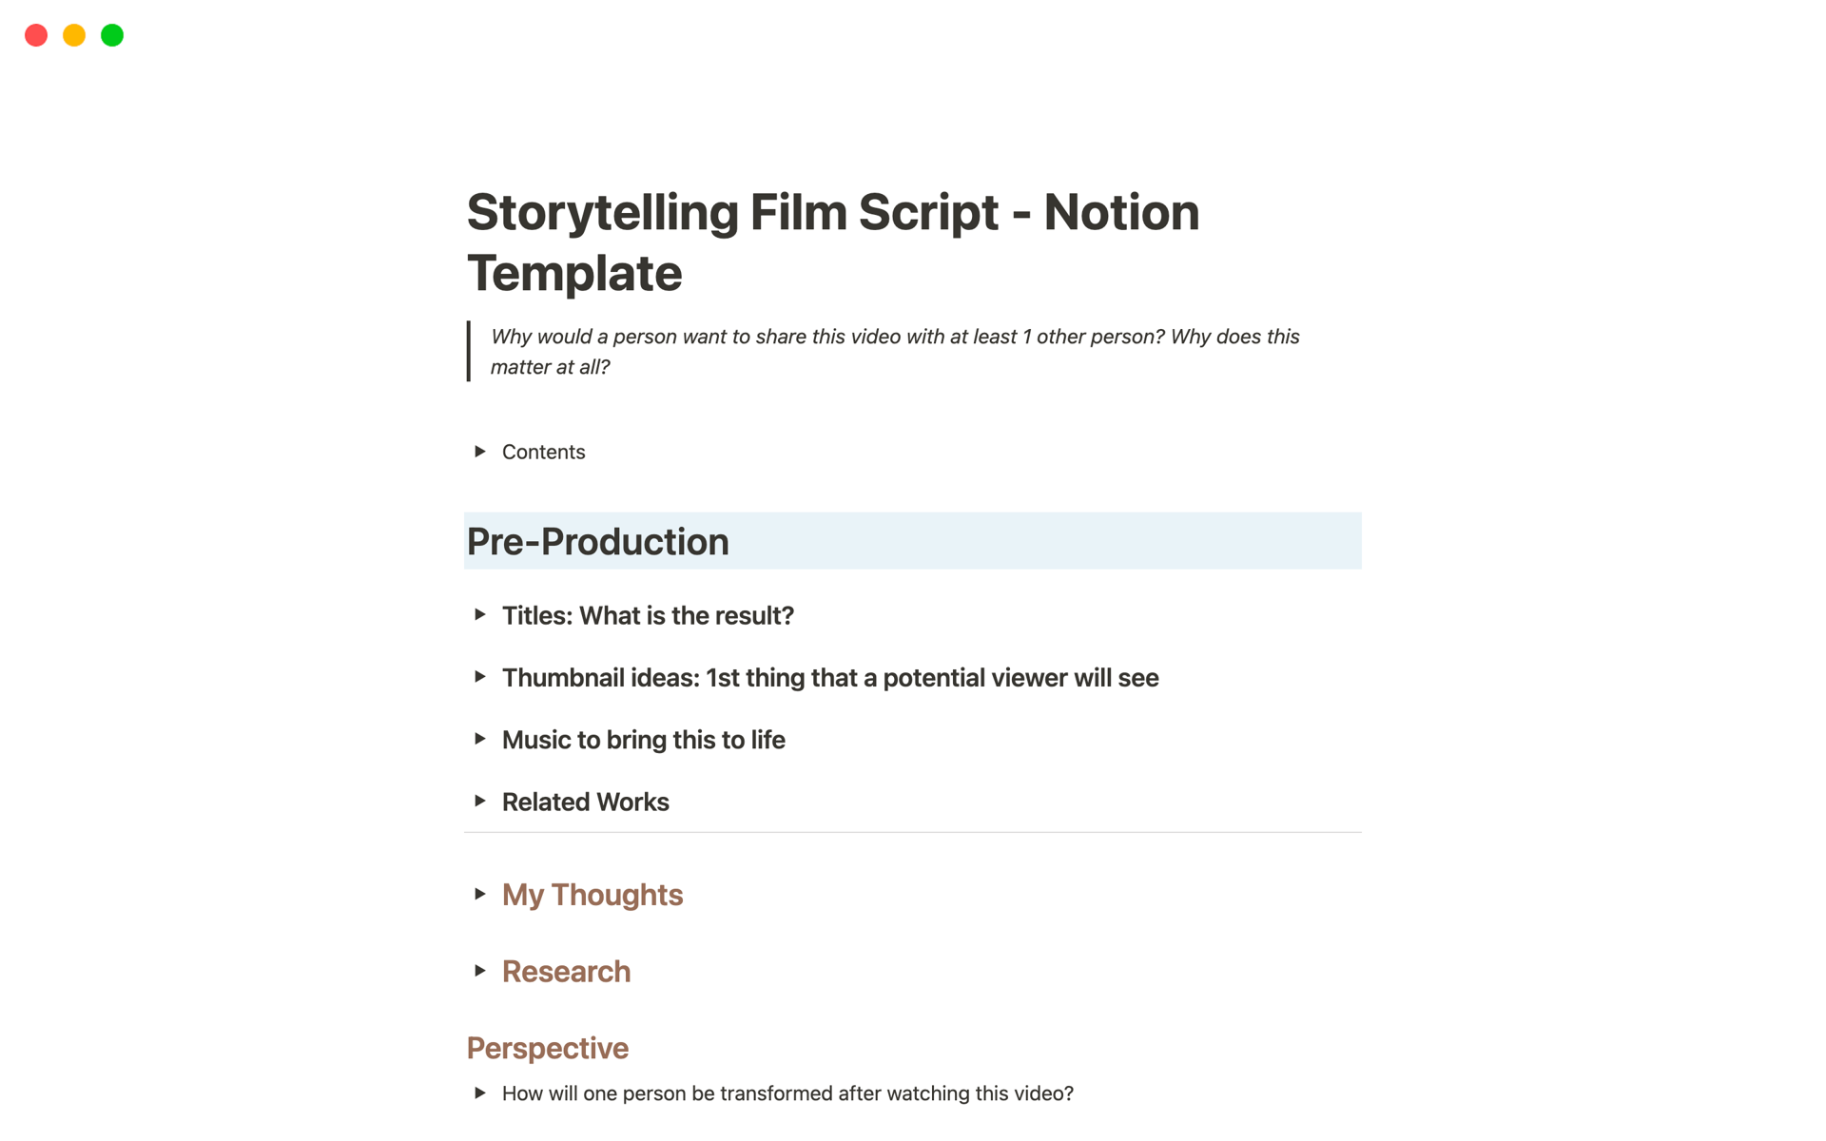Open the Thumbnail ideas disclosure triangle
The width and height of the screenshot is (1826, 1141).
[480, 677]
